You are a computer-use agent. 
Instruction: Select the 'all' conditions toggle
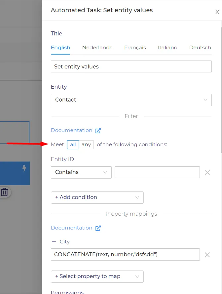tap(73, 145)
